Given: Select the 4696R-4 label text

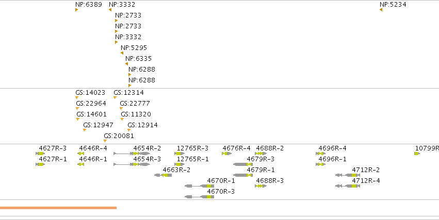Looking at the screenshot, I should pyautogui.click(x=332, y=148).
